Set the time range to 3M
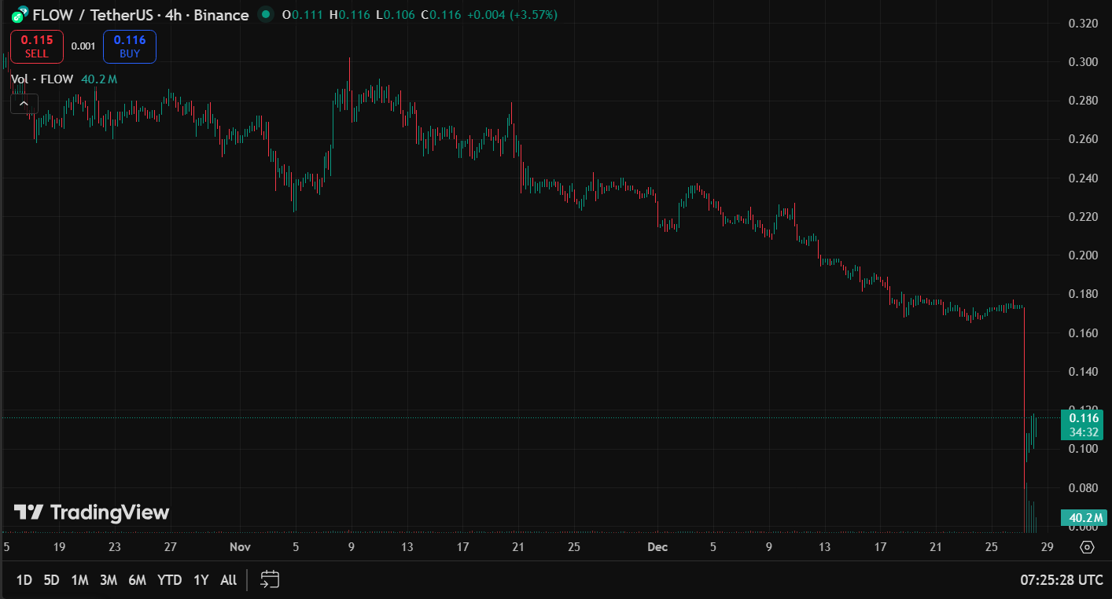 (109, 580)
